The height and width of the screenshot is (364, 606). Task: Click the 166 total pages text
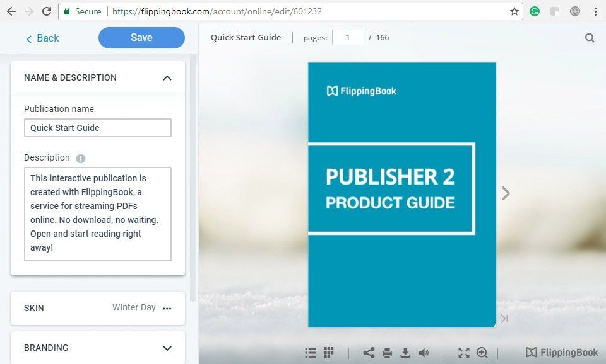pos(383,37)
